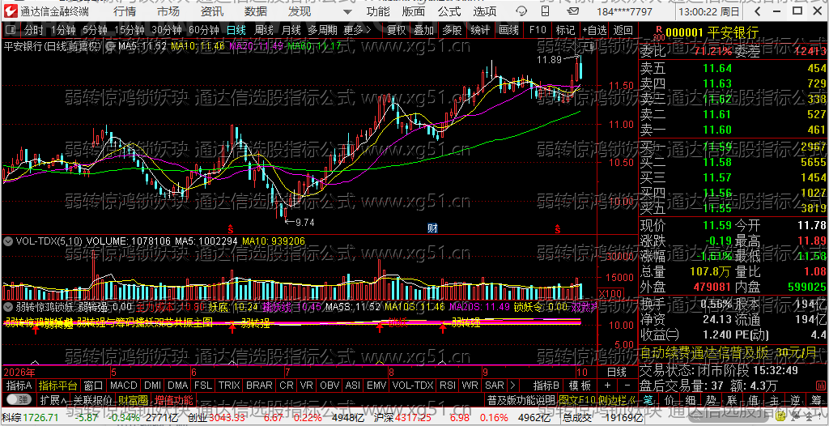Viewport: 829px width, 426px height.
Task: Open the 筹 chip distribution tab
Action: tap(816, 398)
